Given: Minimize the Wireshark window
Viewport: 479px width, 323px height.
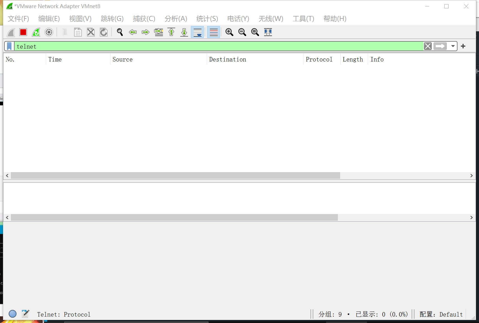Looking at the screenshot, I should pos(427,6).
